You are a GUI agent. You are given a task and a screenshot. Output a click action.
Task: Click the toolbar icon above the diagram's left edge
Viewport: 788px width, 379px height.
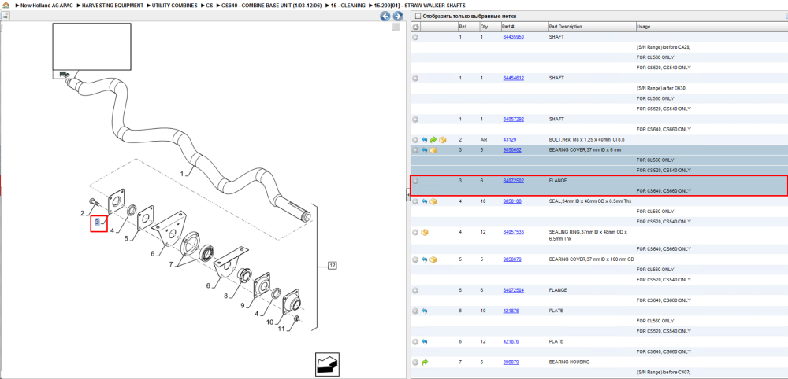coord(5,16)
